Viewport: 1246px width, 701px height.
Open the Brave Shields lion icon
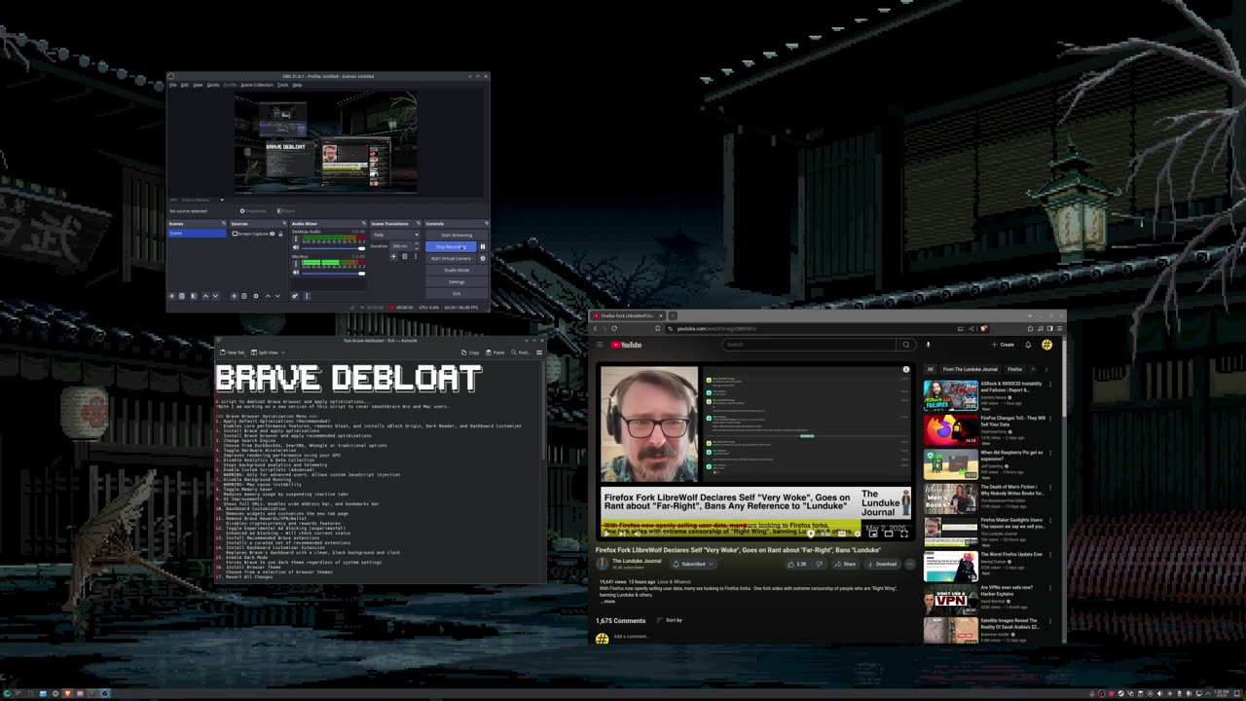click(x=983, y=328)
